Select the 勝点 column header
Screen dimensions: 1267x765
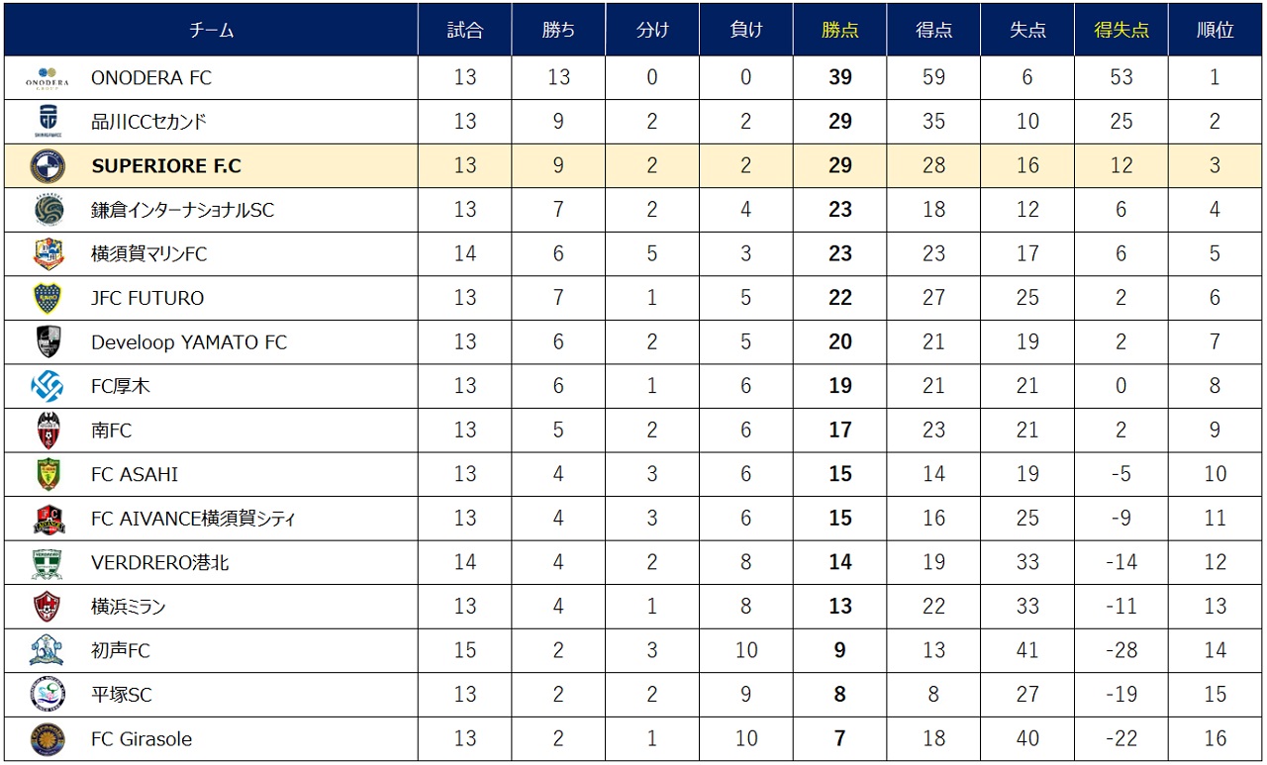tap(839, 30)
